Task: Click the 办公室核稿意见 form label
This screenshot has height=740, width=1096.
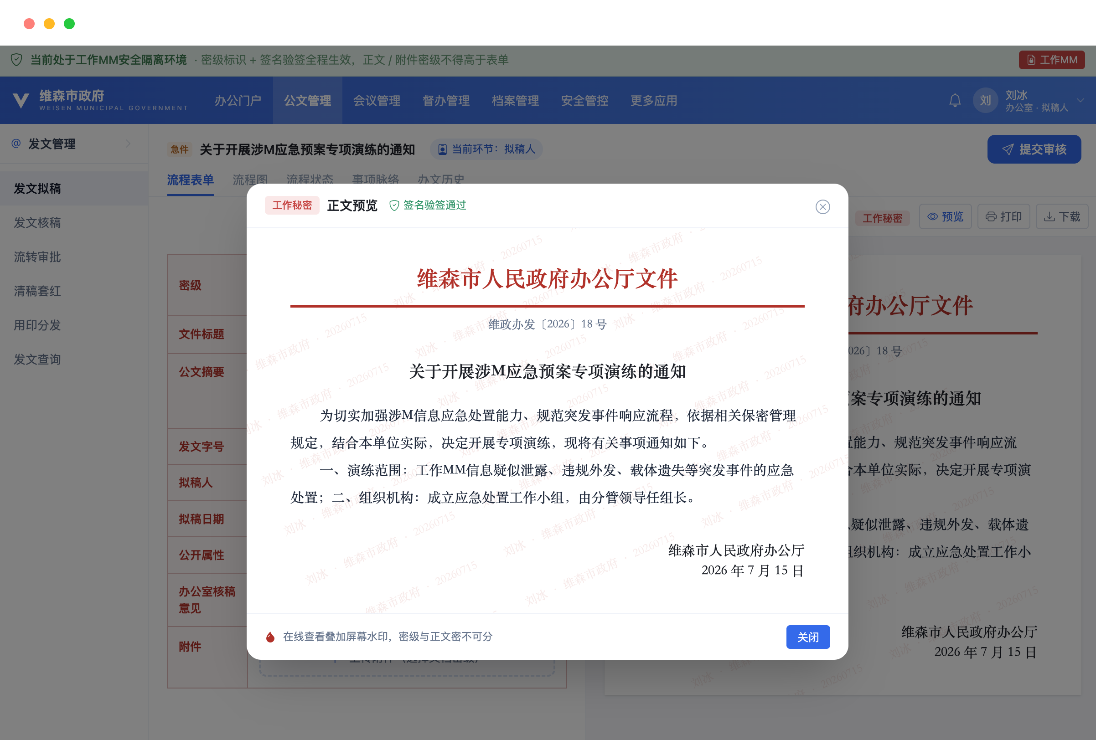Action: tap(207, 600)
